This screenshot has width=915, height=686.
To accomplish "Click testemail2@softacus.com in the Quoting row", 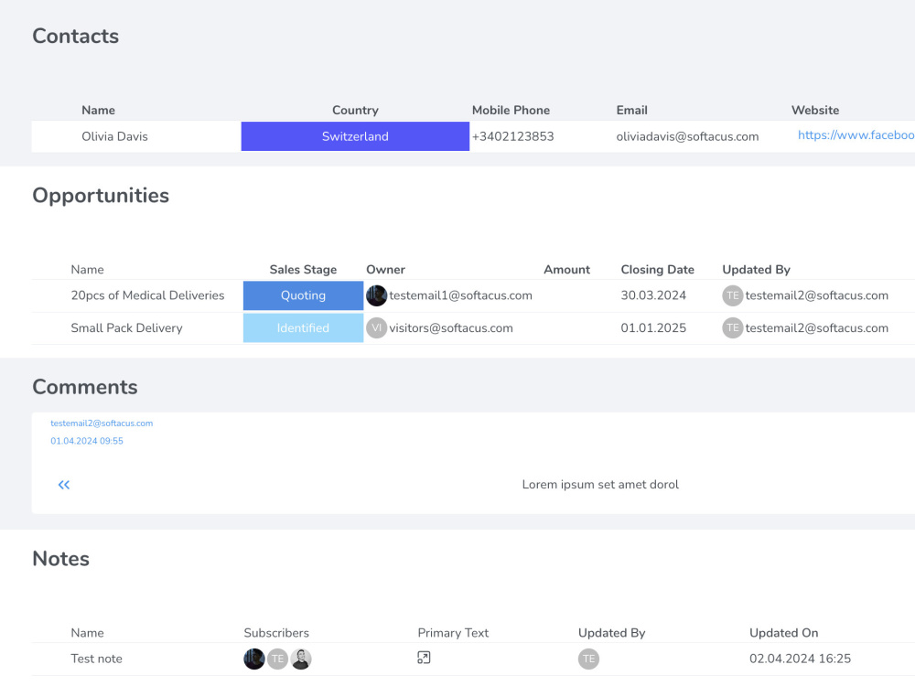I will 817,295.
